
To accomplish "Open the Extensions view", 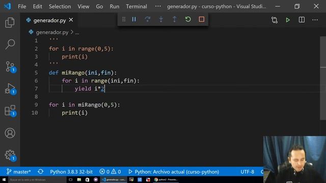I will tap(10, 111).
